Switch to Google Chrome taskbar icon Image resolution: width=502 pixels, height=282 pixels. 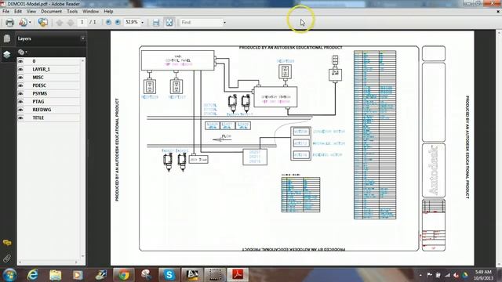pyautogui.click(x=123, y=275)
